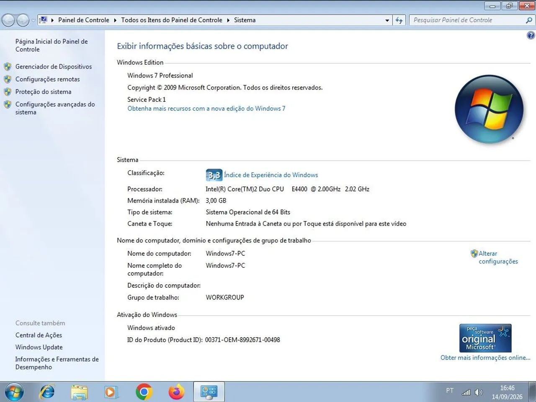This screenshot has height=402, width=536.
Task: Restore down the Sistema window
Action: click(x=509, y=6)
